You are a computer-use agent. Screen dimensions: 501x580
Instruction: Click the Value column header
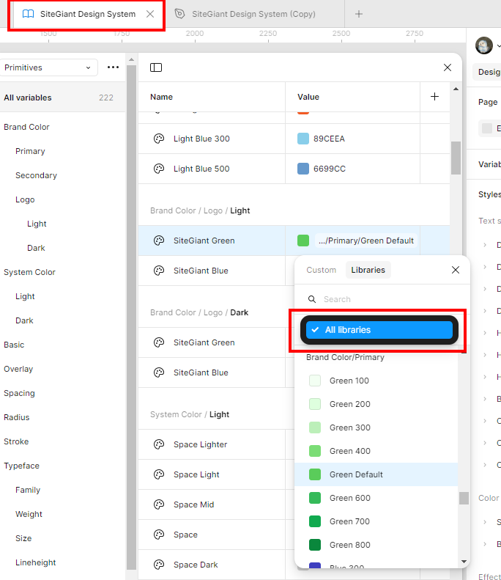(308, 97)
